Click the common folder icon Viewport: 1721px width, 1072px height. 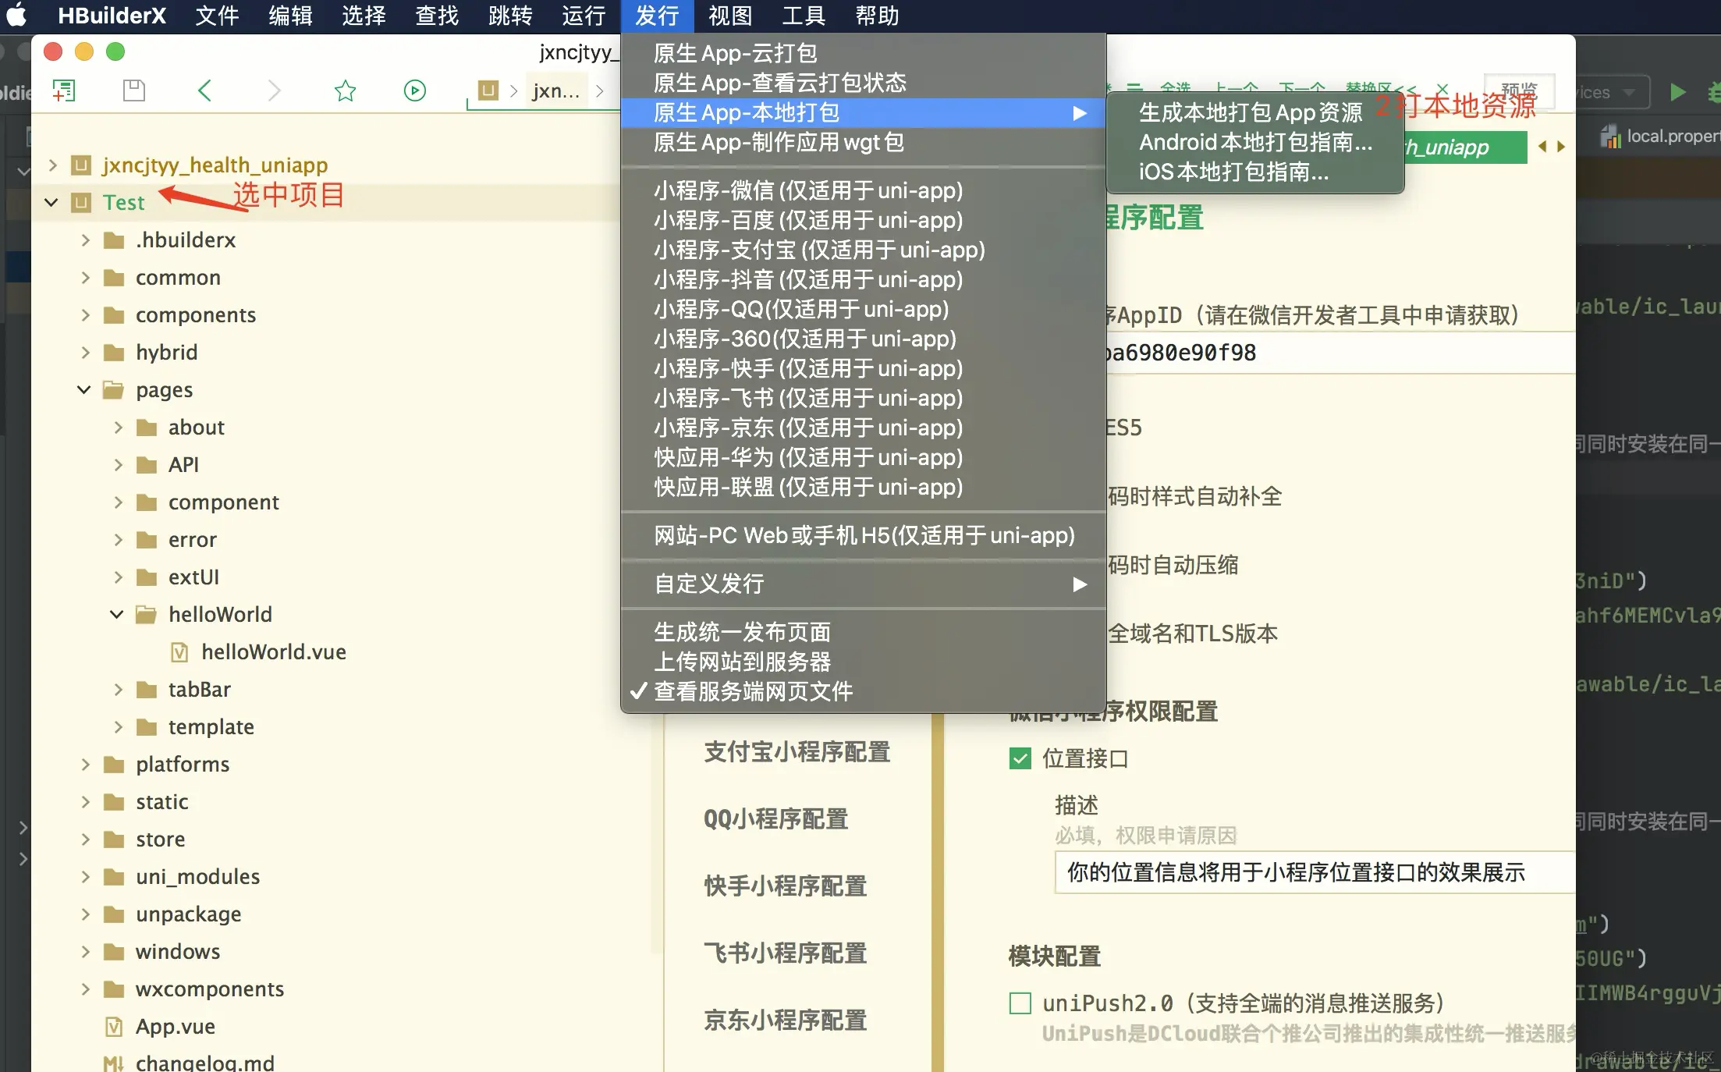point(114,278)
